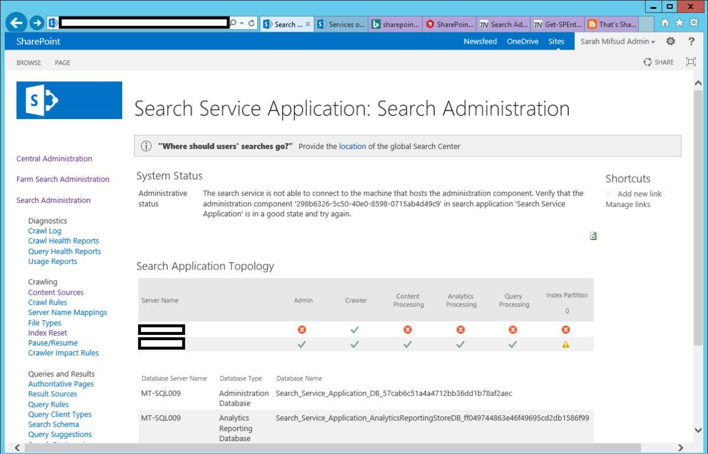Switch to the Search Ad... TechNet tab

503,24
